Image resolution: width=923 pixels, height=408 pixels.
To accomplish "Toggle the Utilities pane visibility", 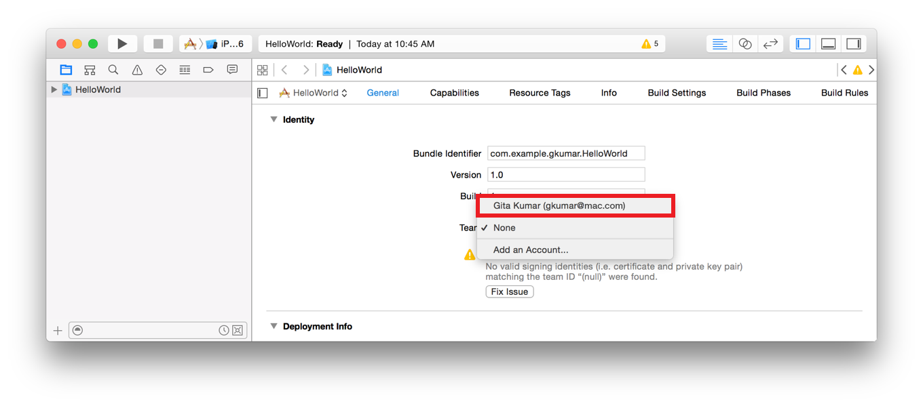I will (x=854, y=44).
